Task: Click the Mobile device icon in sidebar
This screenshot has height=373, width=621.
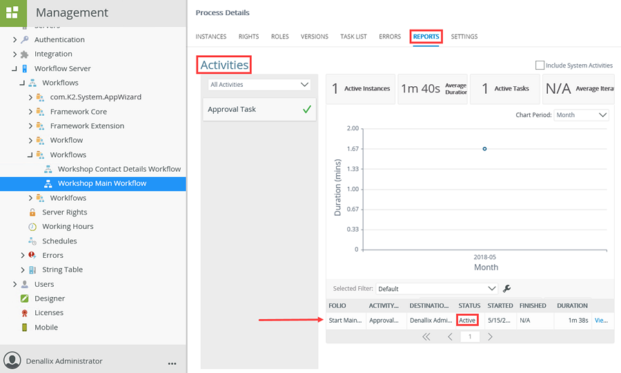Action: pyautogui.click(x=25, y=327)
